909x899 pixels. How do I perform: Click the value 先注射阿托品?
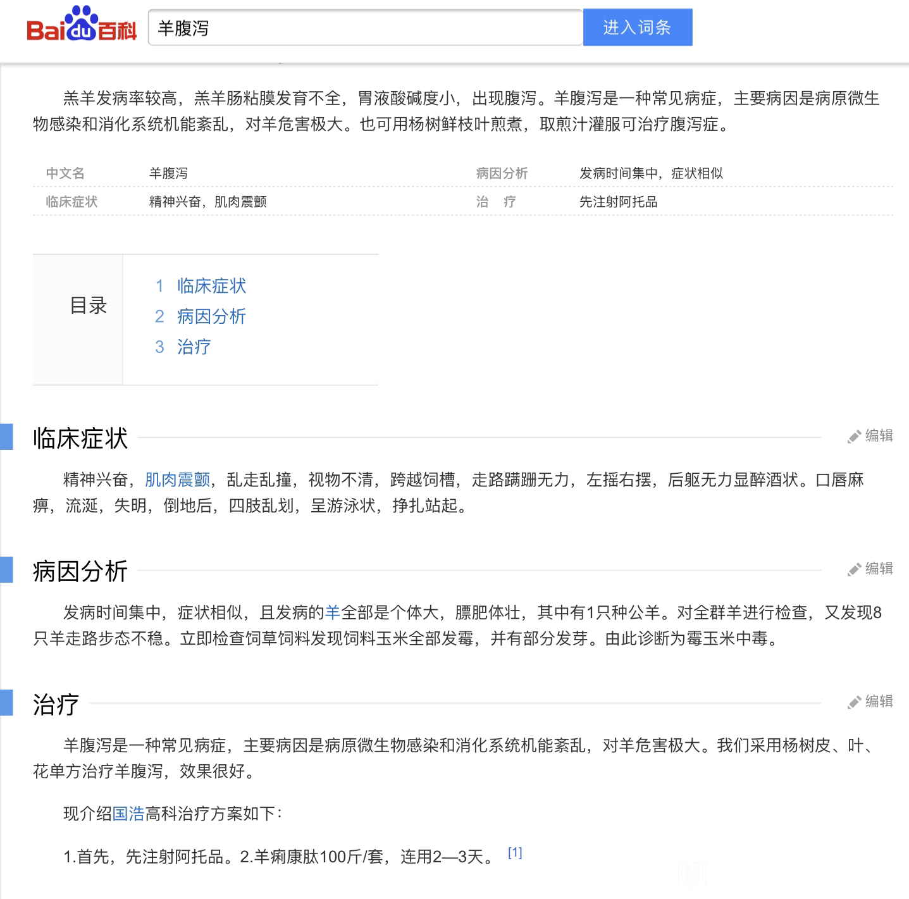coord(619,202)
